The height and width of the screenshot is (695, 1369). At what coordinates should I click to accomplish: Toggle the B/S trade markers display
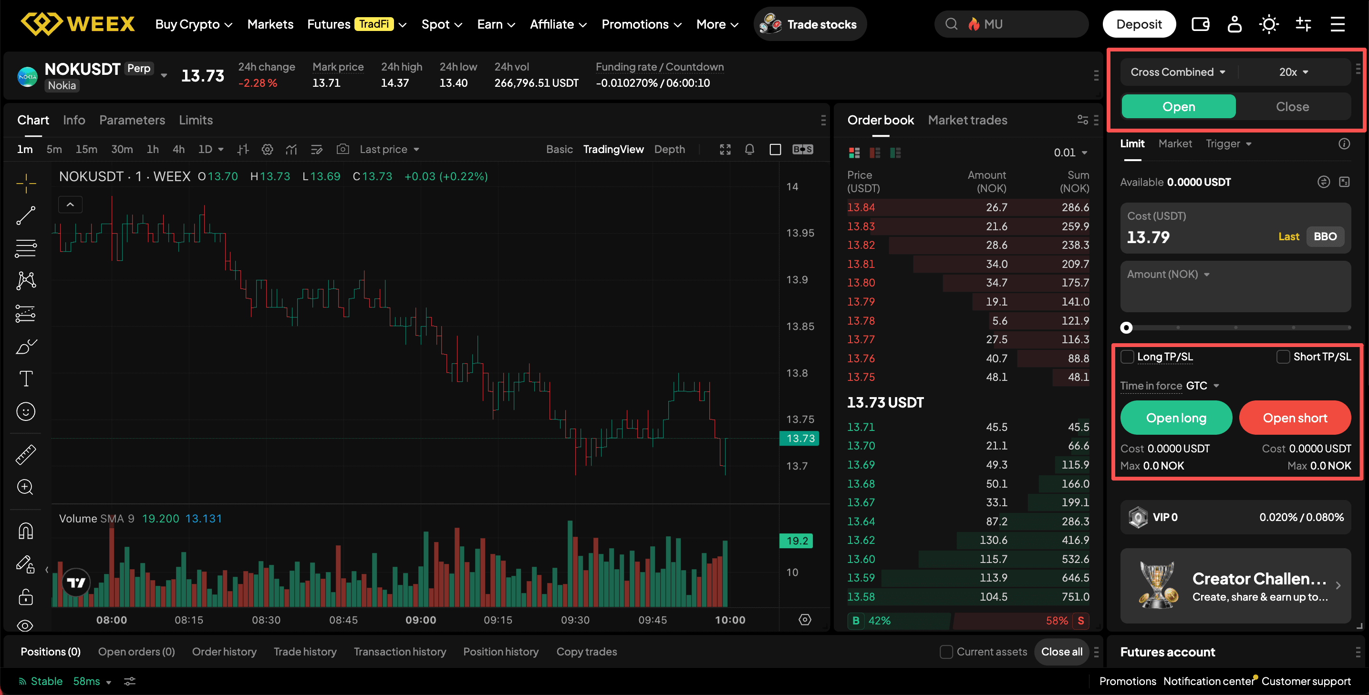click(802, 150)
